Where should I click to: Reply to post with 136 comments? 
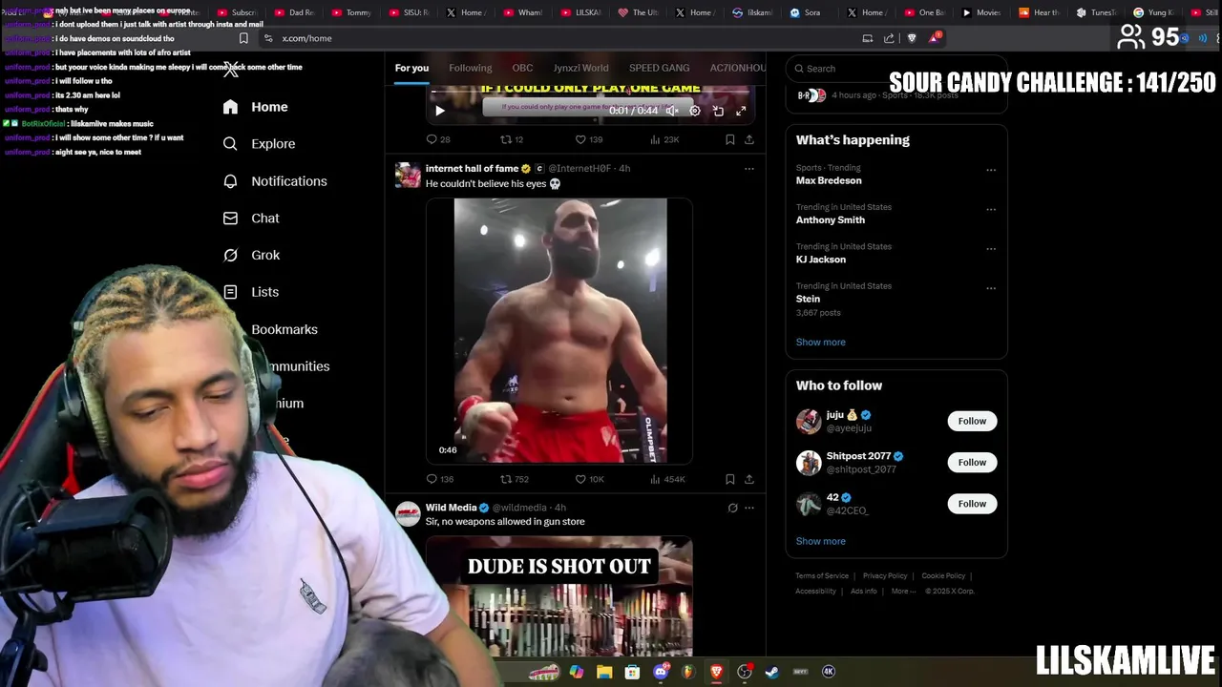pyautogui.click(x=440, y=479)
